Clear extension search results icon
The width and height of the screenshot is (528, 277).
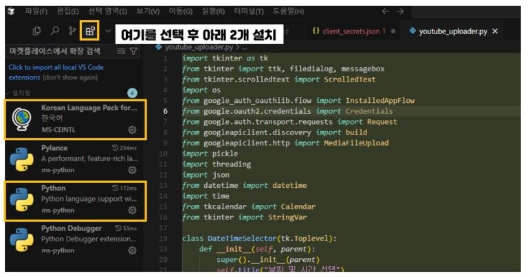coord(121,51)
